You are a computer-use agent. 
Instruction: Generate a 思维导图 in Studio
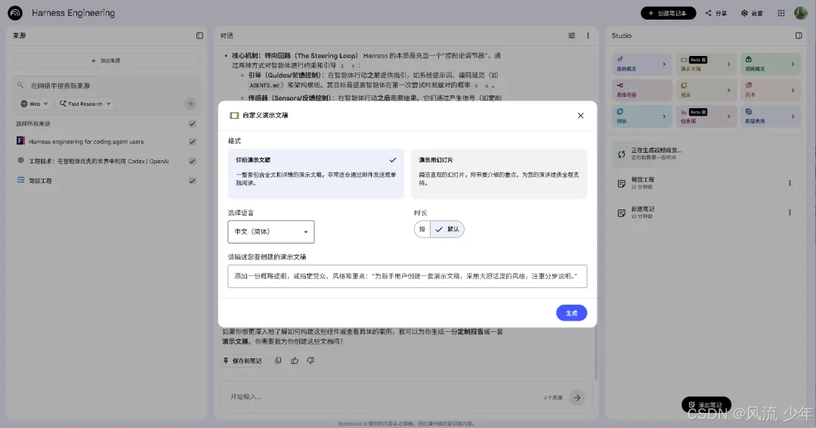(x=642, y=90)
